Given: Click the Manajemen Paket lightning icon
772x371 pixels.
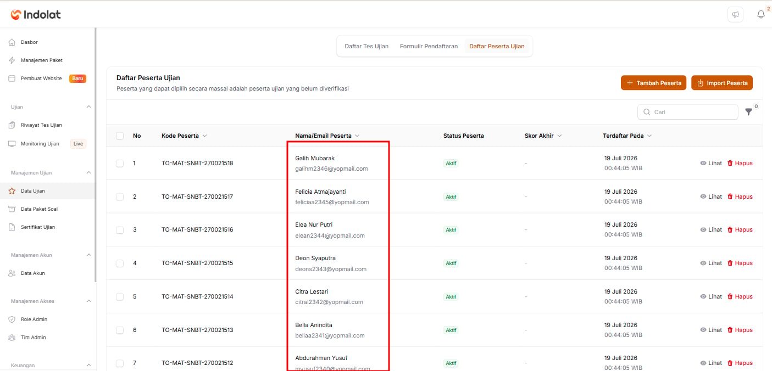Looking at the screenshot, I should (x=12, y=60).
